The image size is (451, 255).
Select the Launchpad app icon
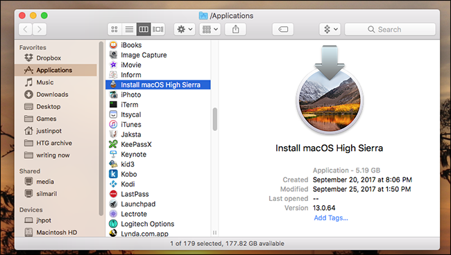[x=113, y=204]
